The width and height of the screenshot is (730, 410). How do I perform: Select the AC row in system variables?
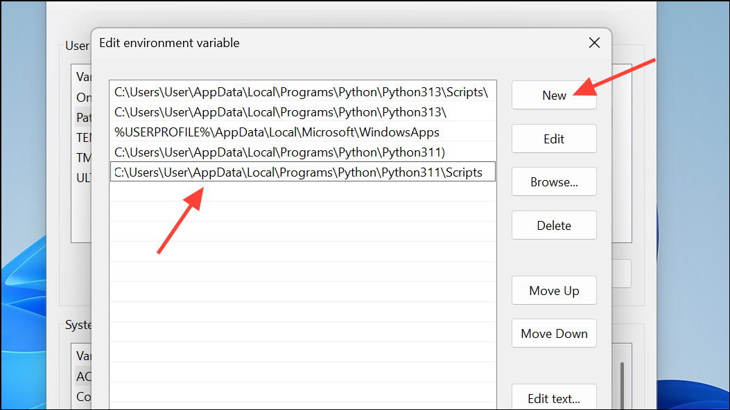click(x=83, y=377)
